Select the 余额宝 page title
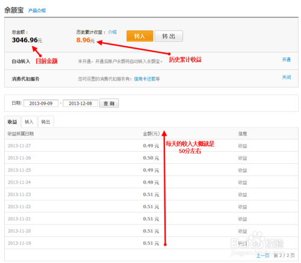The width and height of the screenshot is (301, 263). point(14,10)
